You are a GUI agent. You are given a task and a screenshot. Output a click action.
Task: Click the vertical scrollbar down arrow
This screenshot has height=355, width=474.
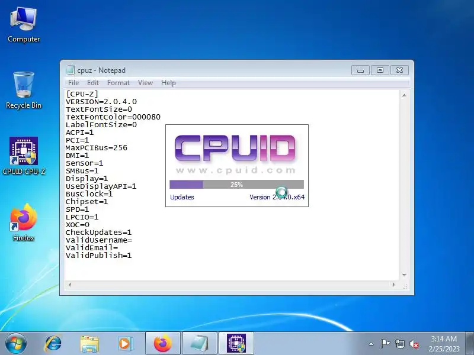click(404, 275)
